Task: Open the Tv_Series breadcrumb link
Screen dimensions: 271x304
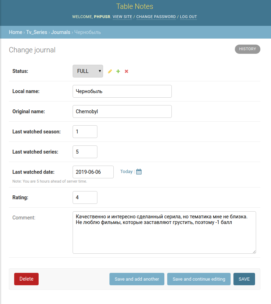Action: pos(37,32)
